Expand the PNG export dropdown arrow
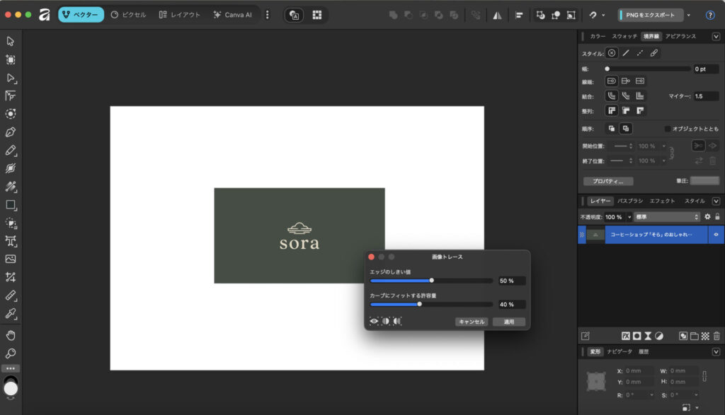This screenshot has height=415, width=725. (688, 15)
